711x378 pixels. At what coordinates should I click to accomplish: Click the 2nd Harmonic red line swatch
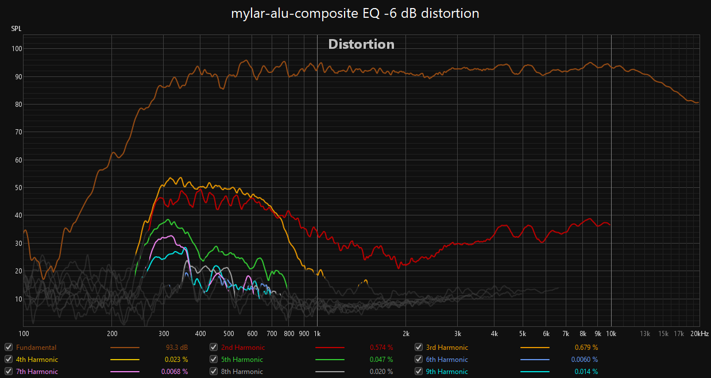(330, 348)
